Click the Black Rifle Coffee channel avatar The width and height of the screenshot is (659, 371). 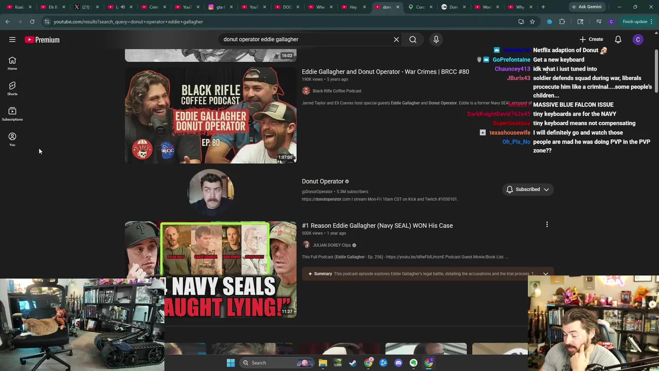306,91
